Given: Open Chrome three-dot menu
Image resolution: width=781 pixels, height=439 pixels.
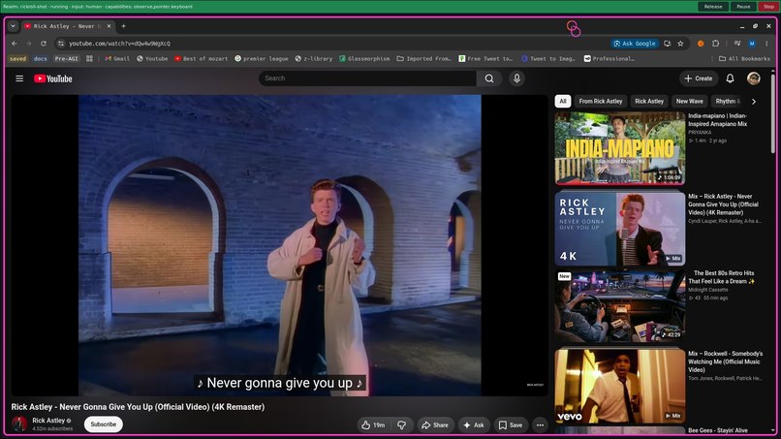Looking at the screenshot, I should [766, 44].
